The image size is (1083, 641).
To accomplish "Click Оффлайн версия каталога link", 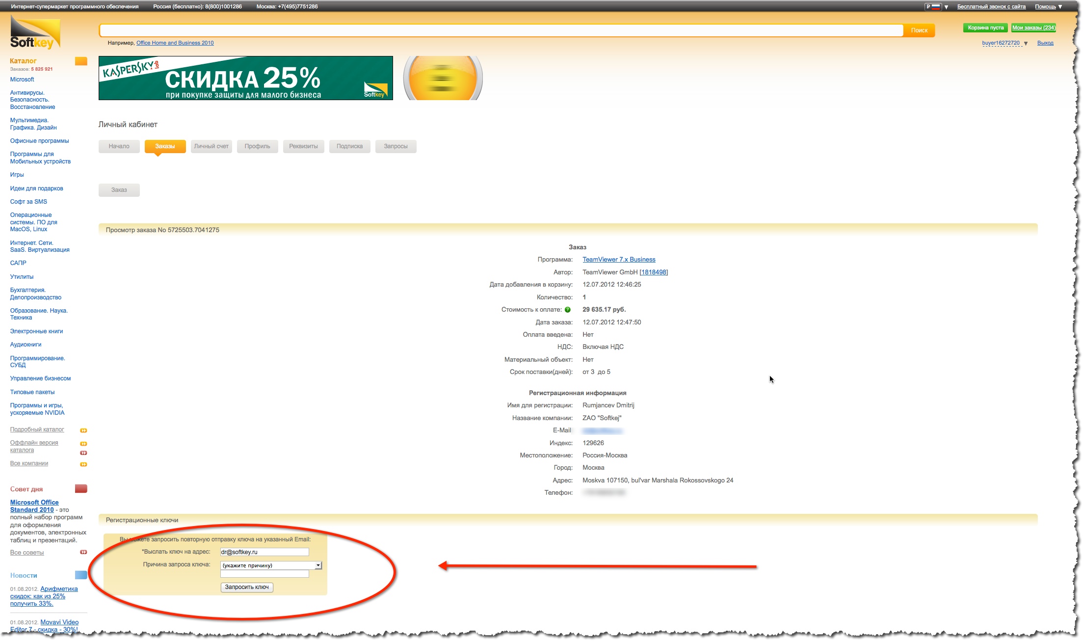I will [x=34, y=446].
